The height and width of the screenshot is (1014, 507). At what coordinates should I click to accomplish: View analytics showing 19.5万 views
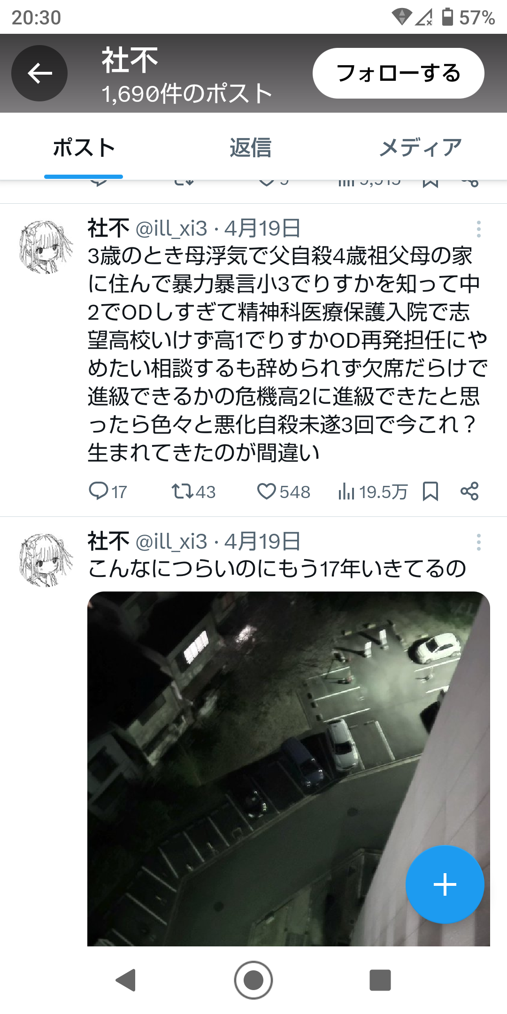tap(373, 492)
